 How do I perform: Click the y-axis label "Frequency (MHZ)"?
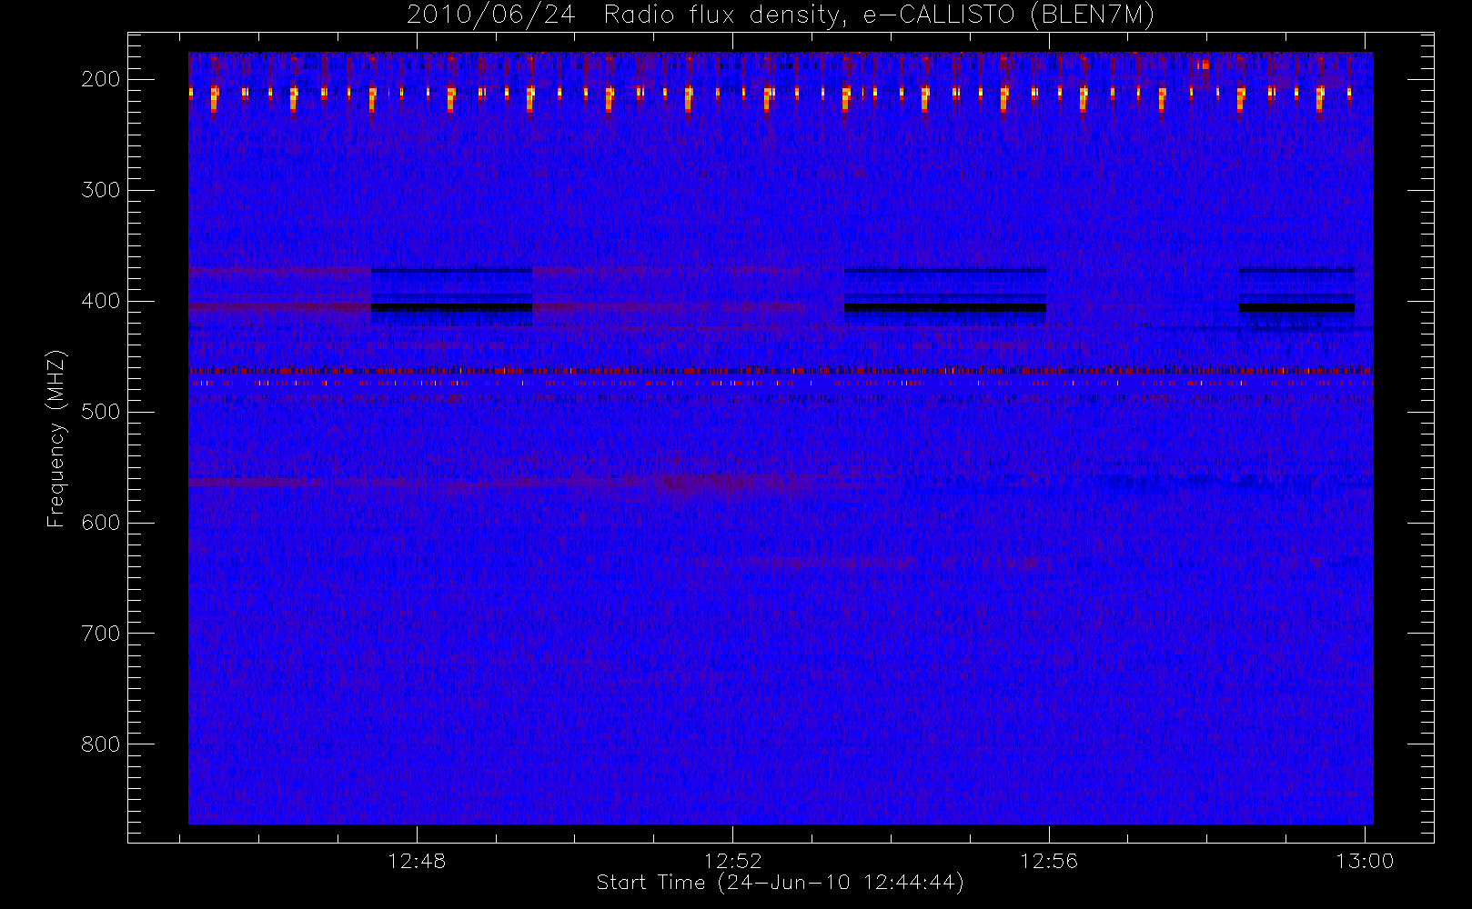point(56,438)
